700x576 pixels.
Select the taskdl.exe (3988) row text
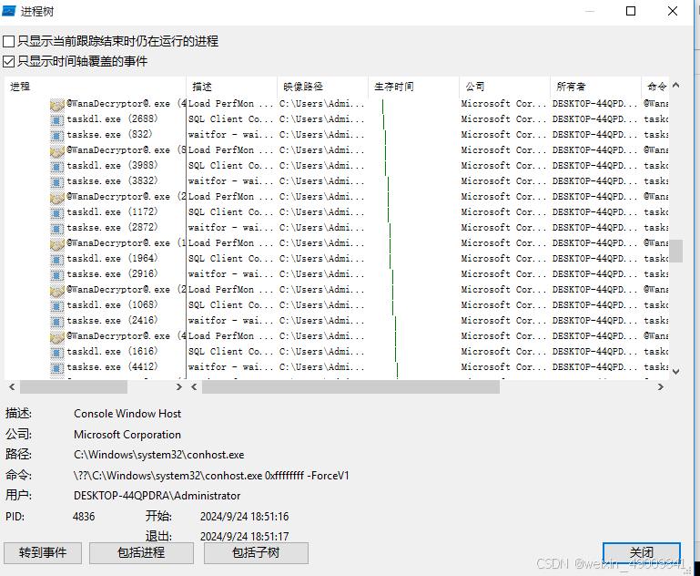pyautogui.click(x=112, y=165)
